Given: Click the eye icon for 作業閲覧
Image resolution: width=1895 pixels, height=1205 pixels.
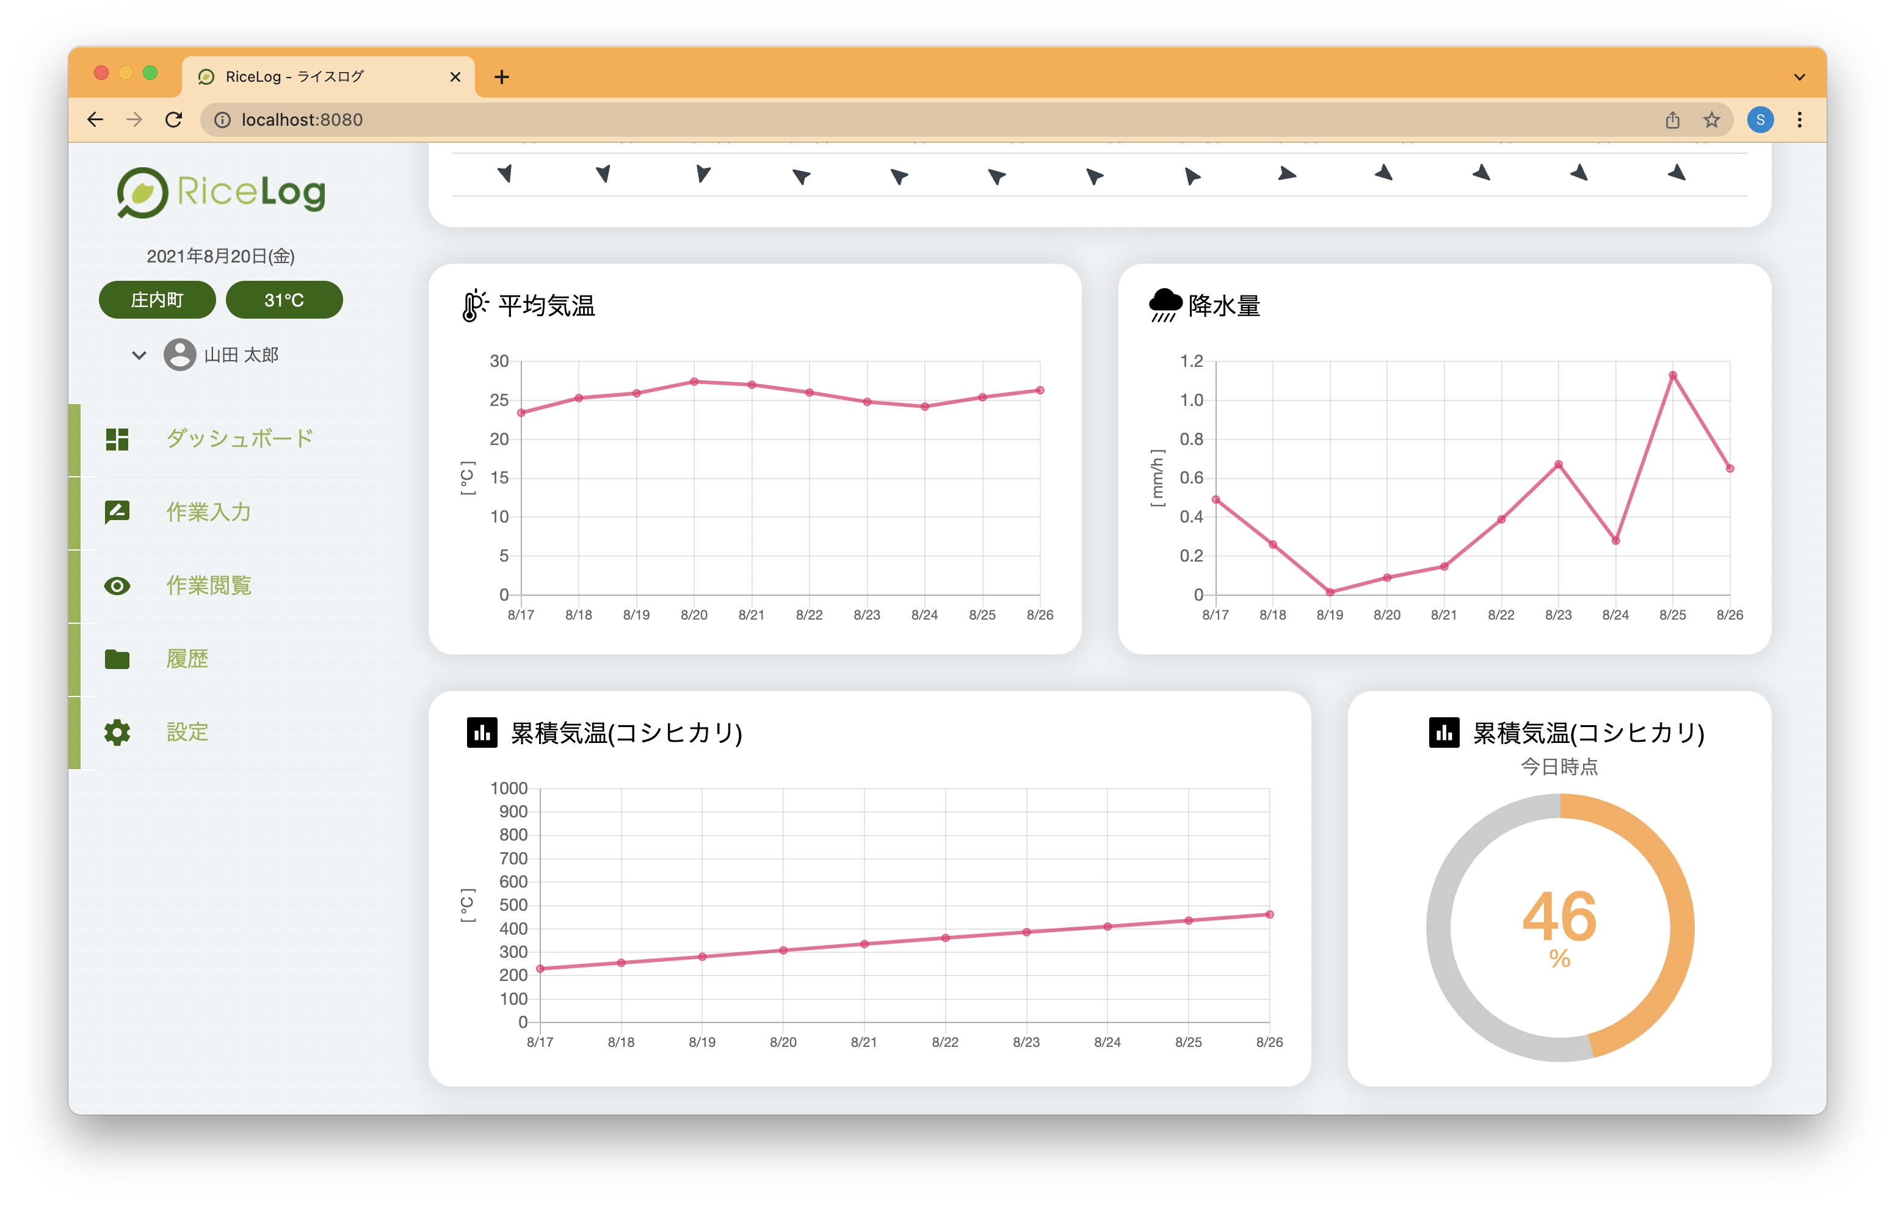Looking at the screenshot, I should click(x=117, y=585).
